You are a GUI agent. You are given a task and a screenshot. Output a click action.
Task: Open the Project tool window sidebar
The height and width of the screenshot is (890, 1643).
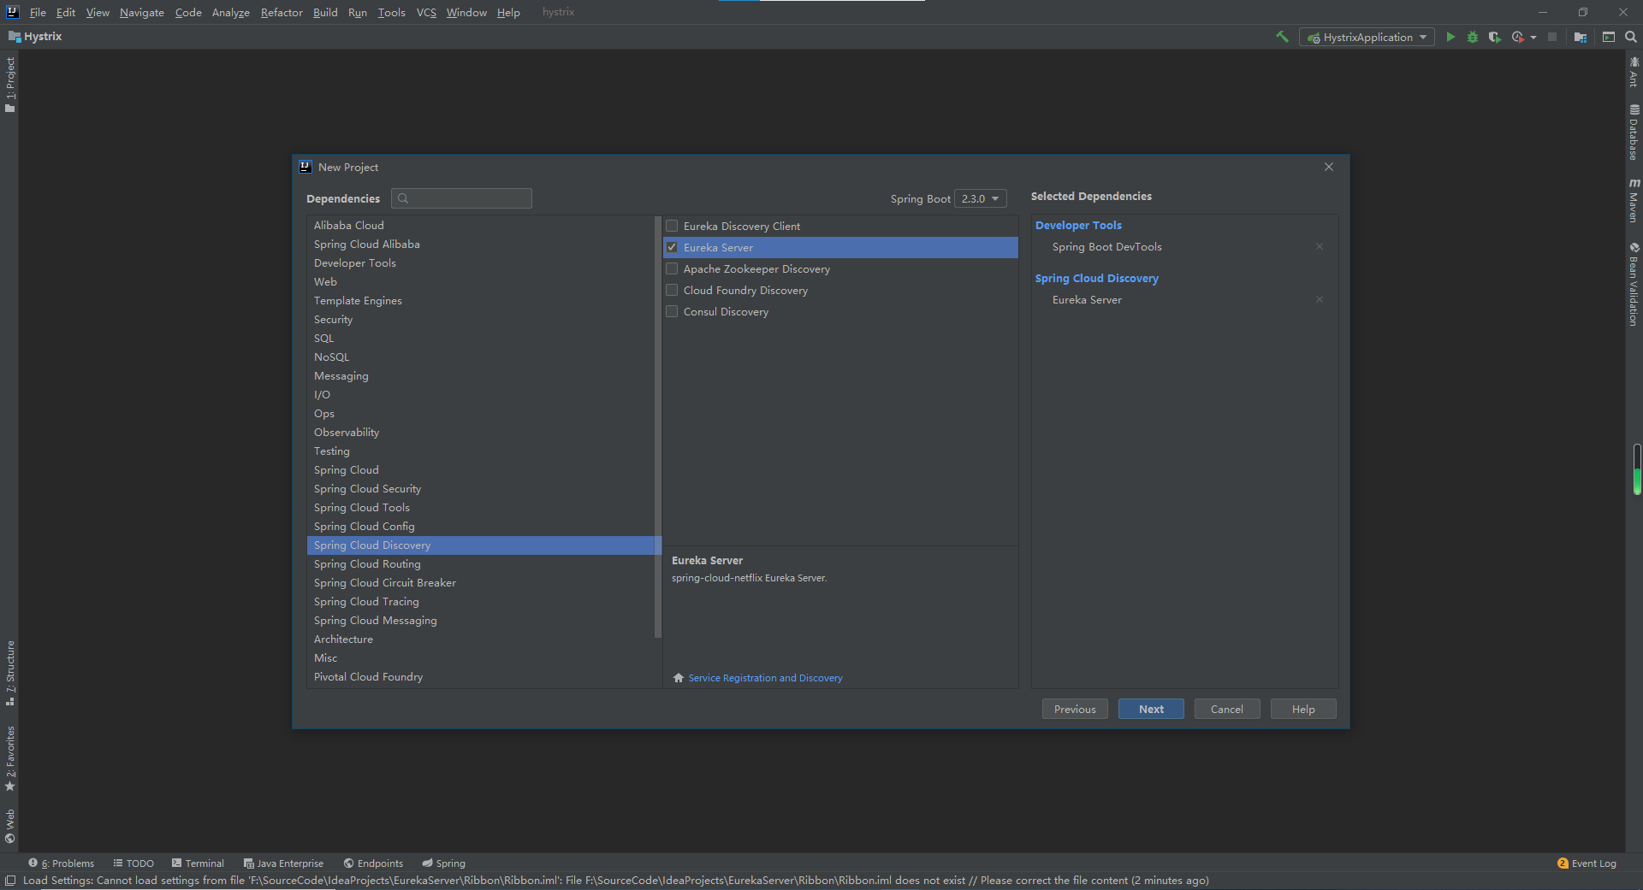coord(10,84)
